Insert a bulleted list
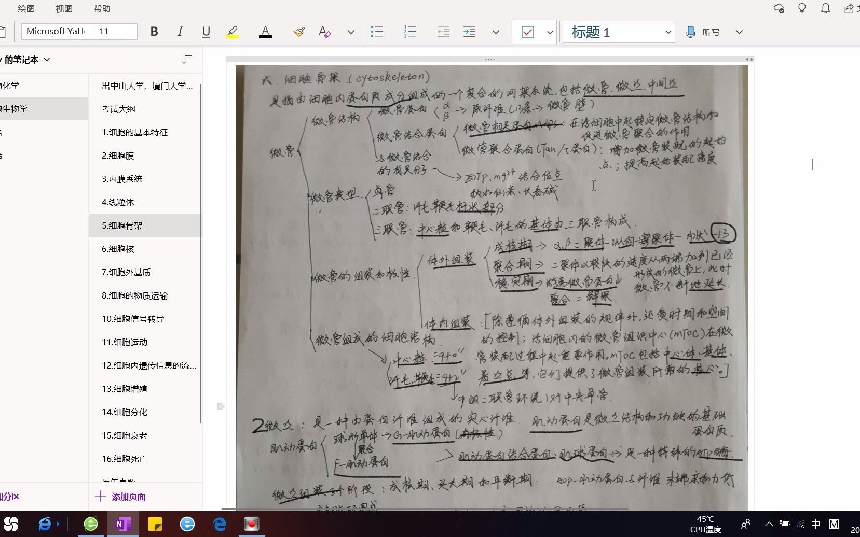Viewport: 860px width, 537px height. point(377,32)
